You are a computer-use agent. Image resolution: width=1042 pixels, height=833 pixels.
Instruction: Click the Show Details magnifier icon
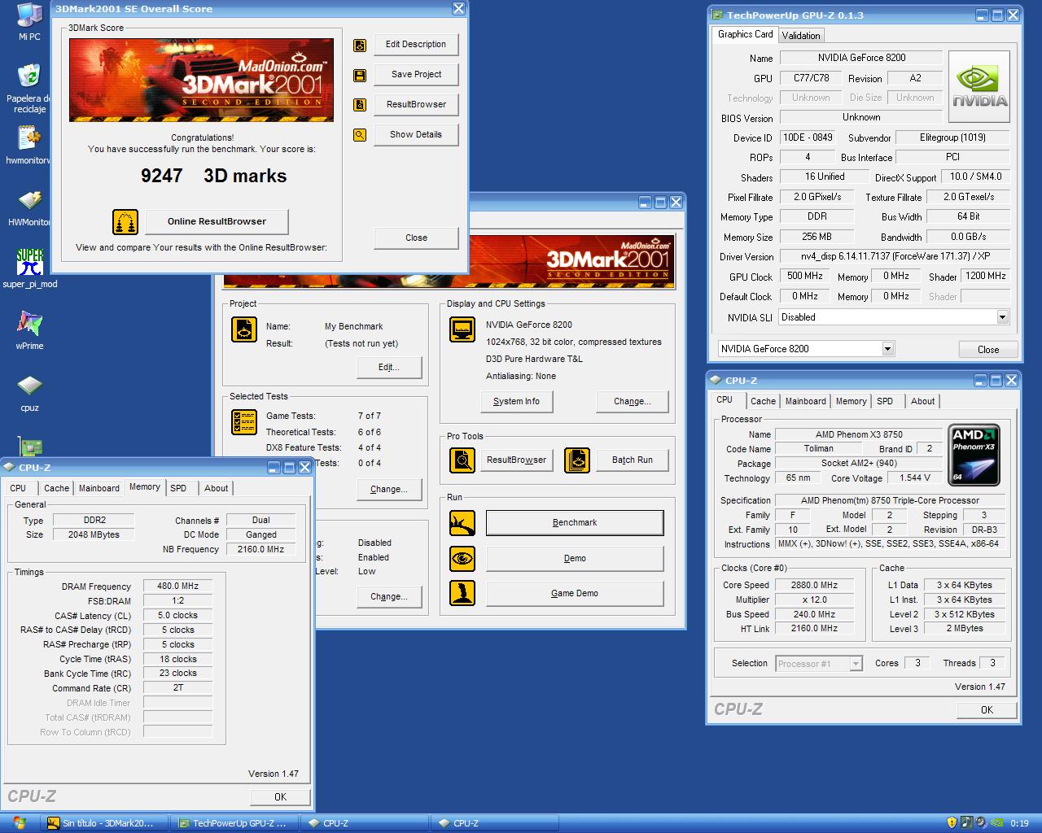(360, 135)
